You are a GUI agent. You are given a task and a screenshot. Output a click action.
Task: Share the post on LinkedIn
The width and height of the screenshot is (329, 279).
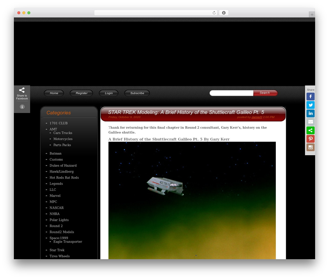[310, 114]
